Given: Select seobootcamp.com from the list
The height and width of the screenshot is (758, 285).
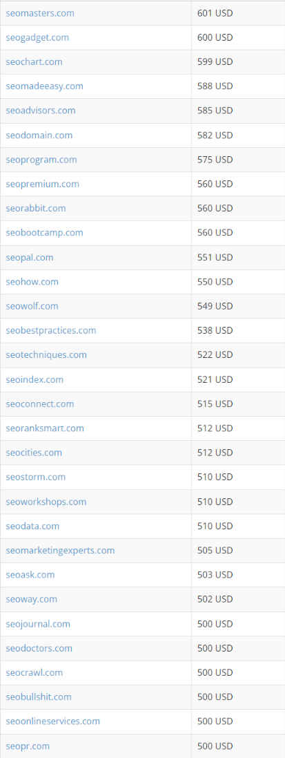Looking at the screenshot, I should tap(44, 233).
